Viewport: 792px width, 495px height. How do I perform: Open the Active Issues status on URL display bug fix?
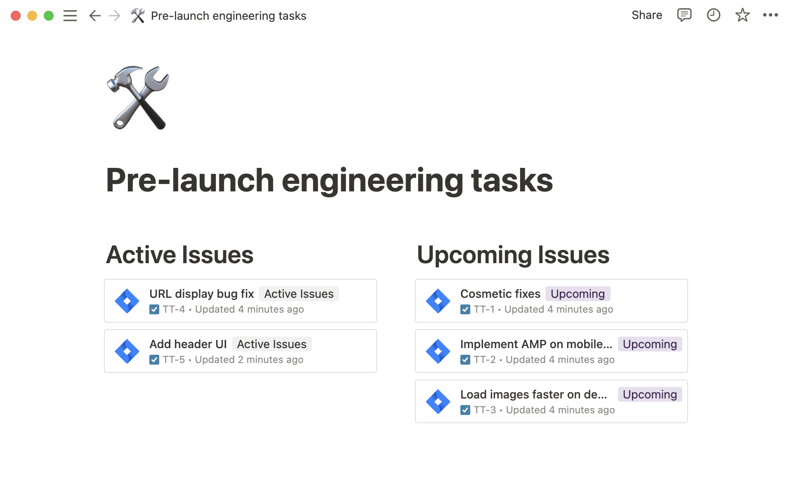pos(299,294)
